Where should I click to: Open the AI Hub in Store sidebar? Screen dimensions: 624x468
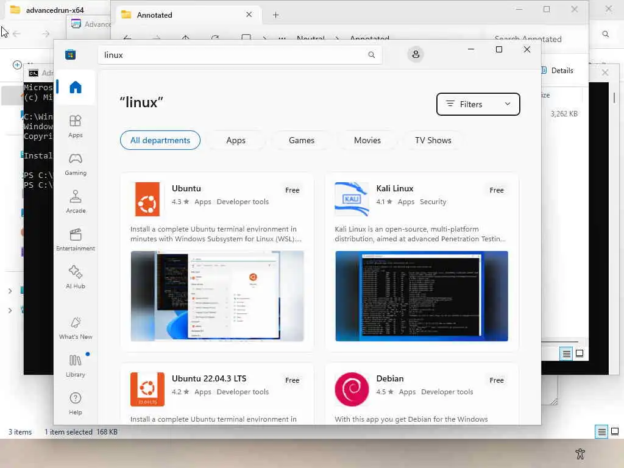tap(75, 277)
